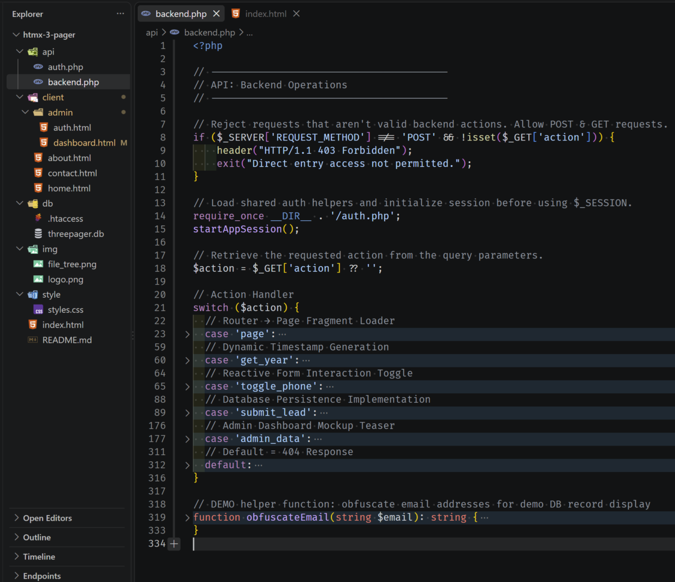Click the dashboard.html HTML5 icon
Image resolution: width=675 pixels, height=582 pixels.
click(x=44, y=143)
